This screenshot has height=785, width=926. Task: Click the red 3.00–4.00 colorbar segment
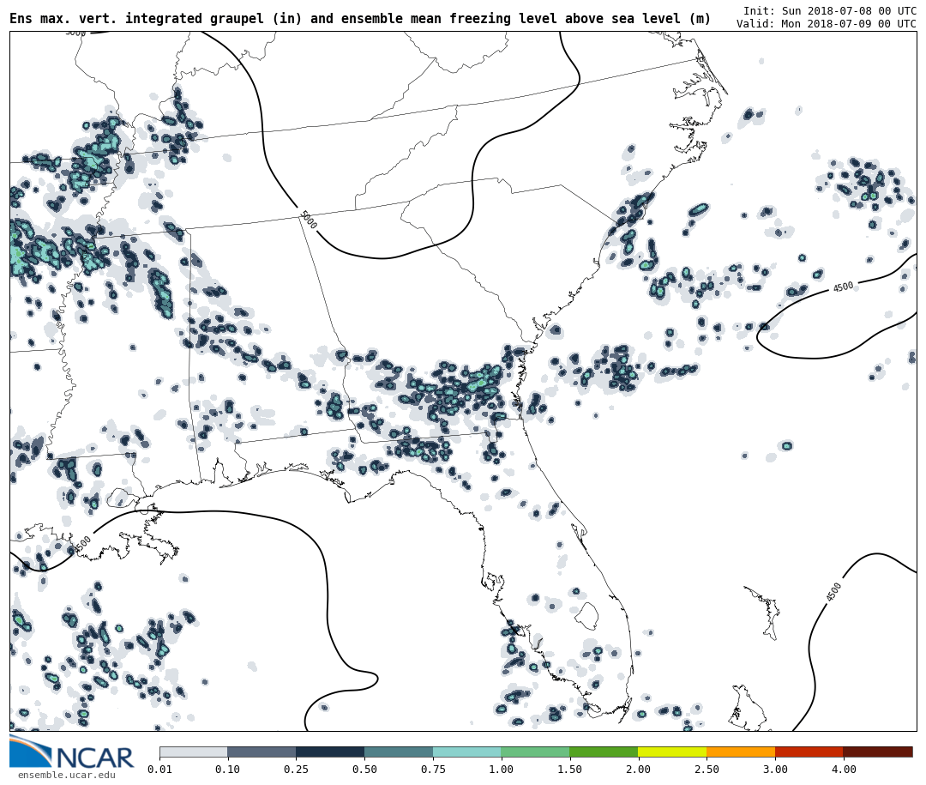[809, 752]
